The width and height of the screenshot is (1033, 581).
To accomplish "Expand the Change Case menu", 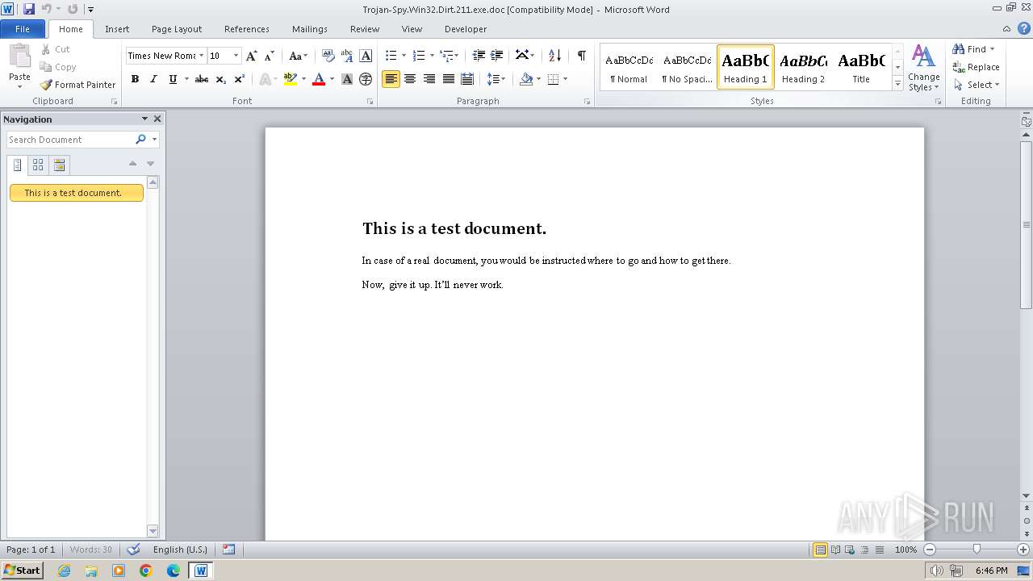I will 299,56.
